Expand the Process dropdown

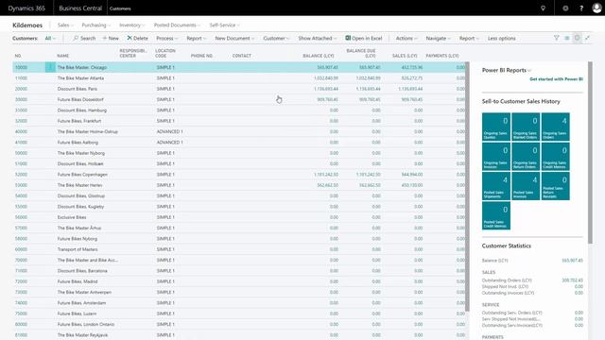[x=167, y=38]
